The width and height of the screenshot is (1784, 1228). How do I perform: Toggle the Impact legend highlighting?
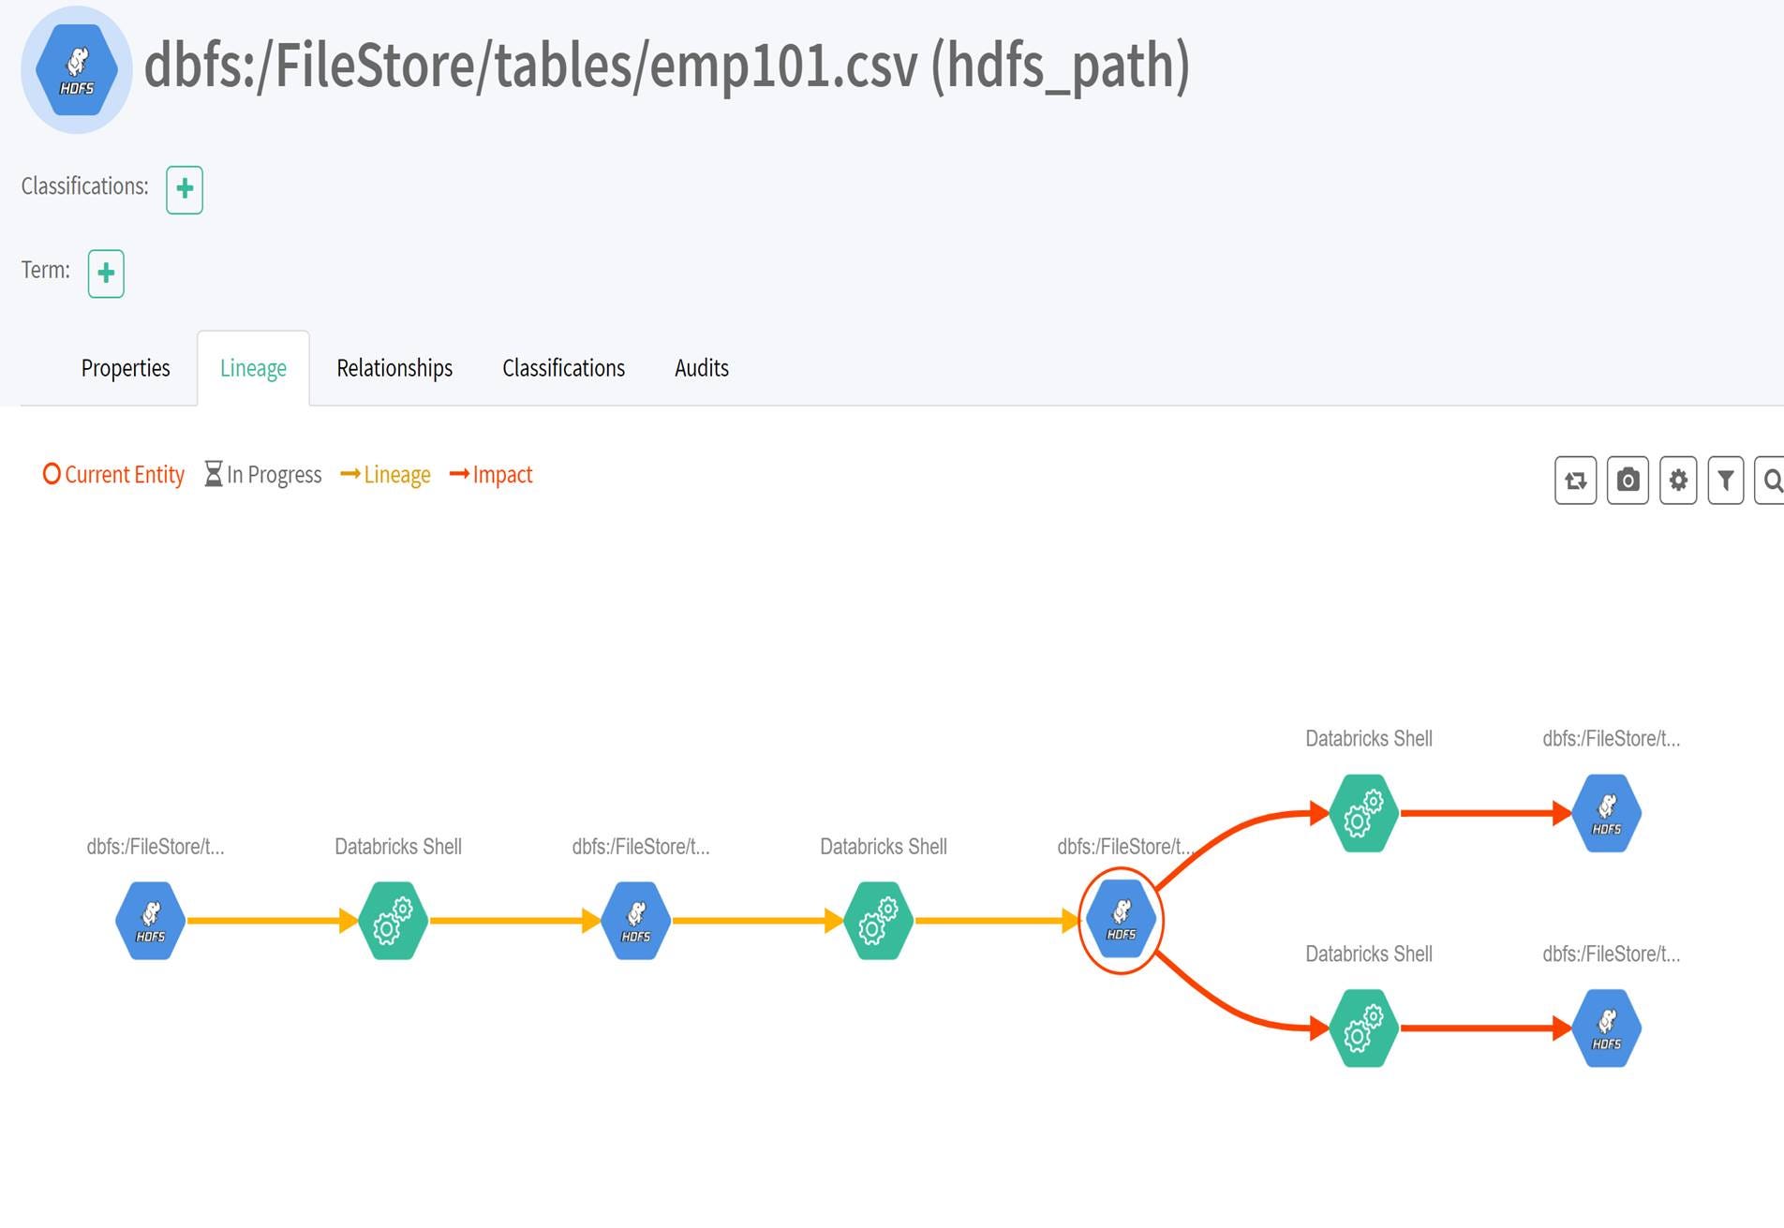[491, 475]
